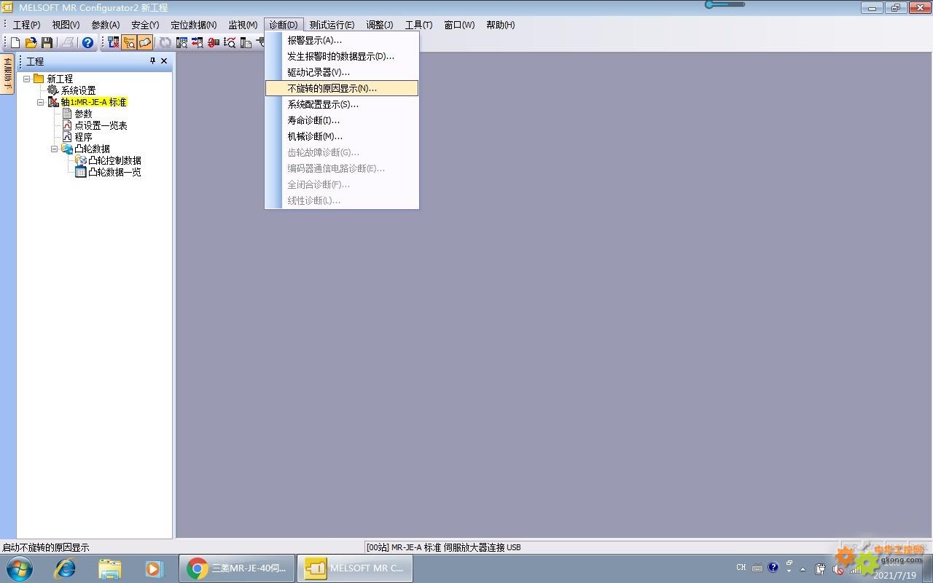Viewport: 933px width, 583px height.
Task: Choose 驱动记录器(V)... from the menu
Action: 342,72
